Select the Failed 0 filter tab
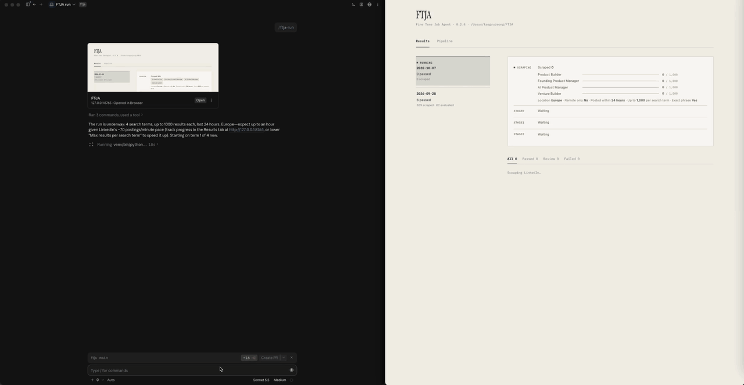This screenshot has width=744, height=385. (571, 159)
